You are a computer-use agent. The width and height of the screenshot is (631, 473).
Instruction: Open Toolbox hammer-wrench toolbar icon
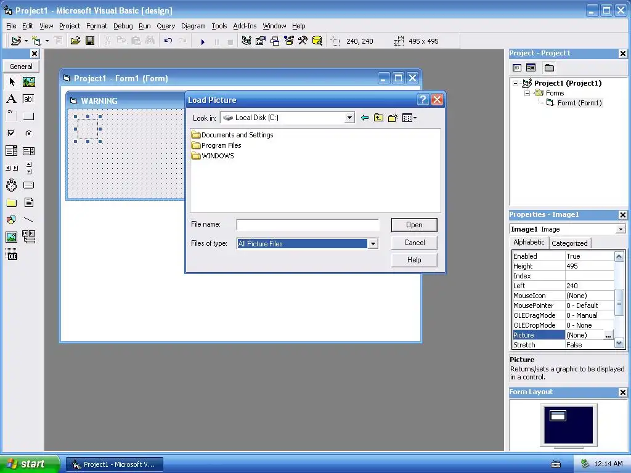click(x=303, y=41)
